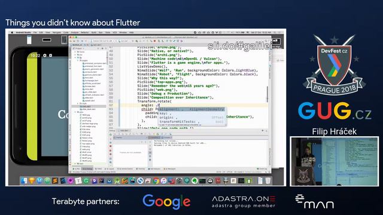Click the Transform.rotate( code line
This screenshot has height=215, width=383.
[x=154, y=101]
